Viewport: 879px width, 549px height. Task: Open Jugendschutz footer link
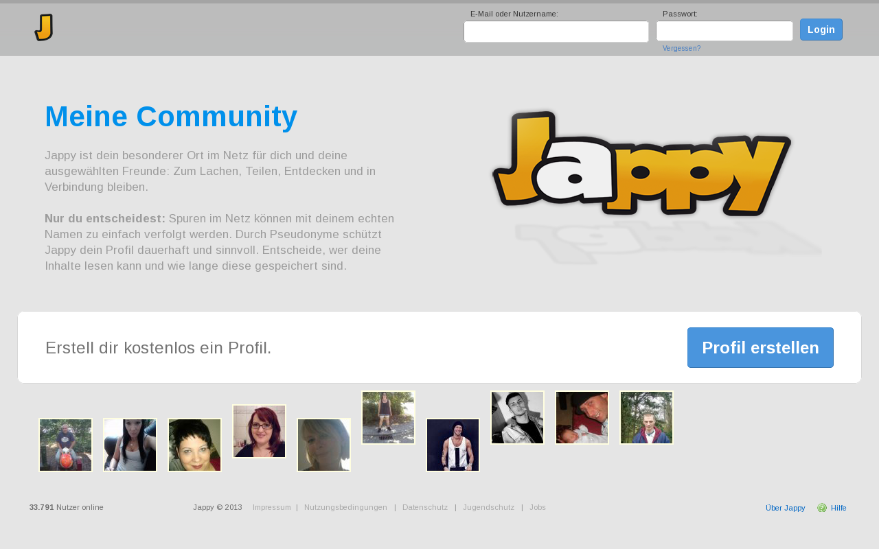coord(488,508)
